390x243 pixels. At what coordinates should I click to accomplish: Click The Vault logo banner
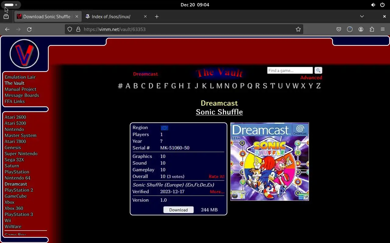pos(219,73)
